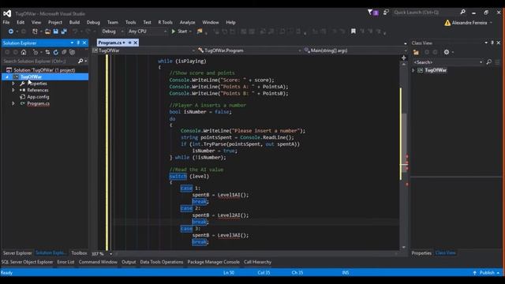The height and width of the screenshot is (284, 505).
Task: Click the Pending Changes Filter icon in Solution Explorer
Action: click(36, 52)
